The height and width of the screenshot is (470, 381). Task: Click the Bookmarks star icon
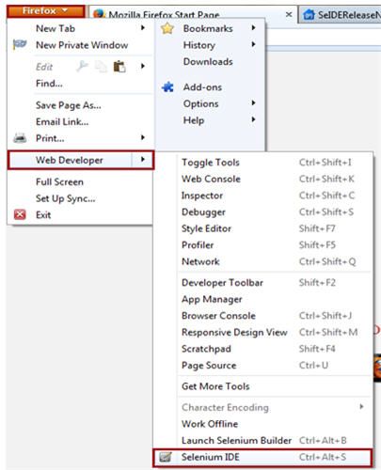[167, 28]
